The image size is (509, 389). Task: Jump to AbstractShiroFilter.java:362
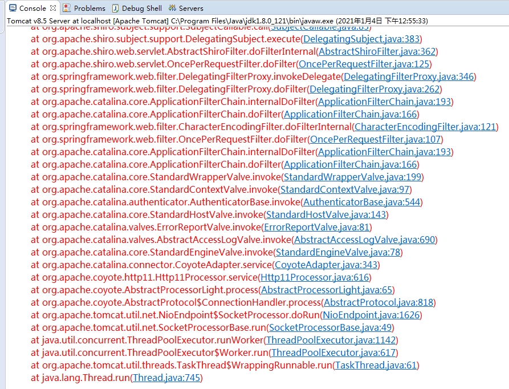[x=377, y=52]
